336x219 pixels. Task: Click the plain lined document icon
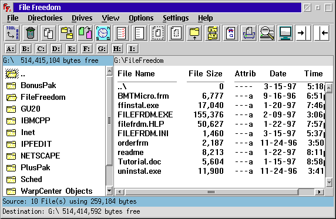click(139, 33)
